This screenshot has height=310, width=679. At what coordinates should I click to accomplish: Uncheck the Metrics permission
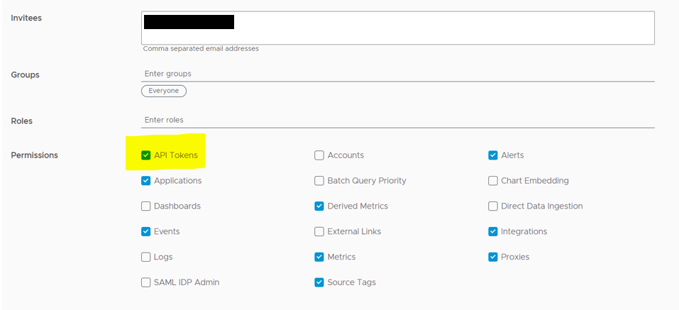(319, 257)
